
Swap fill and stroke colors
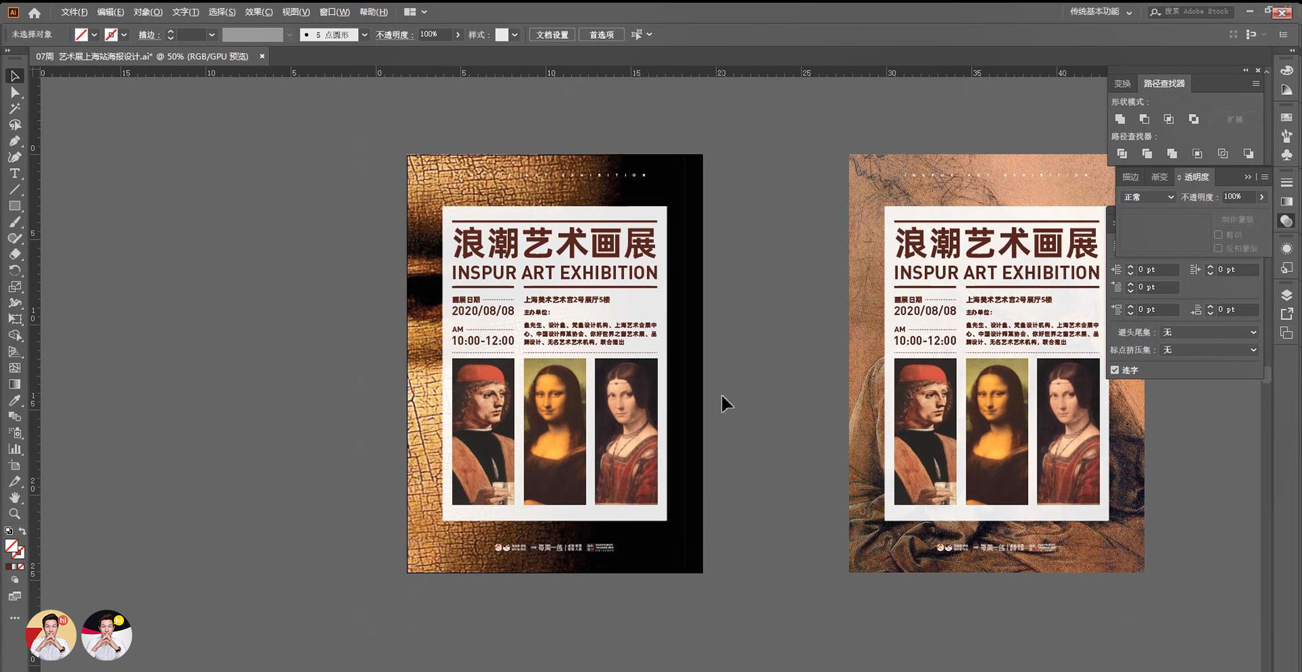click(22, 532)
